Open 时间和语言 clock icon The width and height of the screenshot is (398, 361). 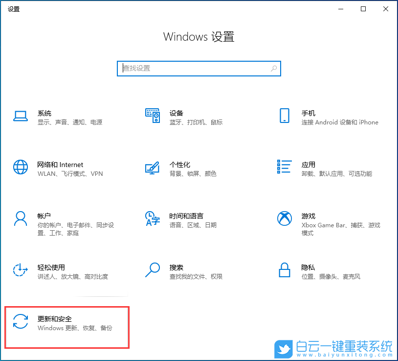pyautogui.click(x=153, y=219)
